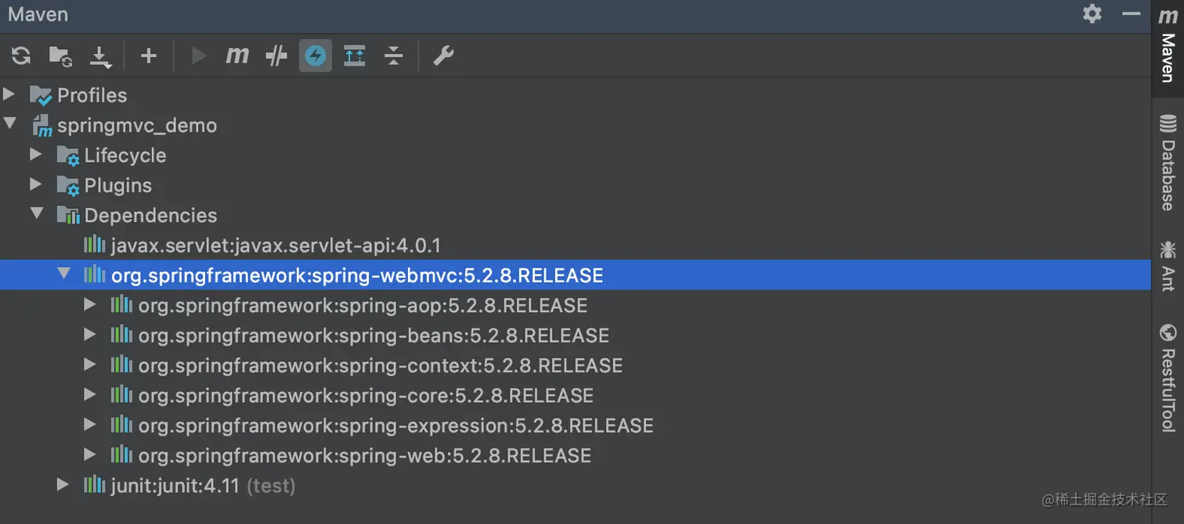Click springmvc_demo Maven project icon

(x=42, y=126)
